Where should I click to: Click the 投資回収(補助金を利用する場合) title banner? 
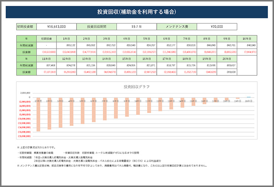pos(137,12)
